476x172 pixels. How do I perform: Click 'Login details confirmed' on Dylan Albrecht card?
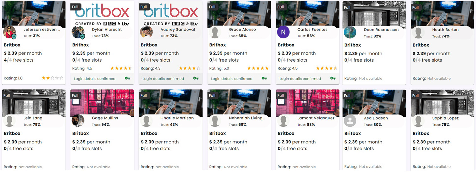click(x=95, y=79)
